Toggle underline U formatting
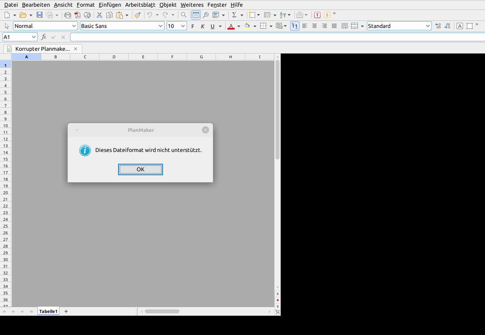The image size is (485, 335). point(213,26)
